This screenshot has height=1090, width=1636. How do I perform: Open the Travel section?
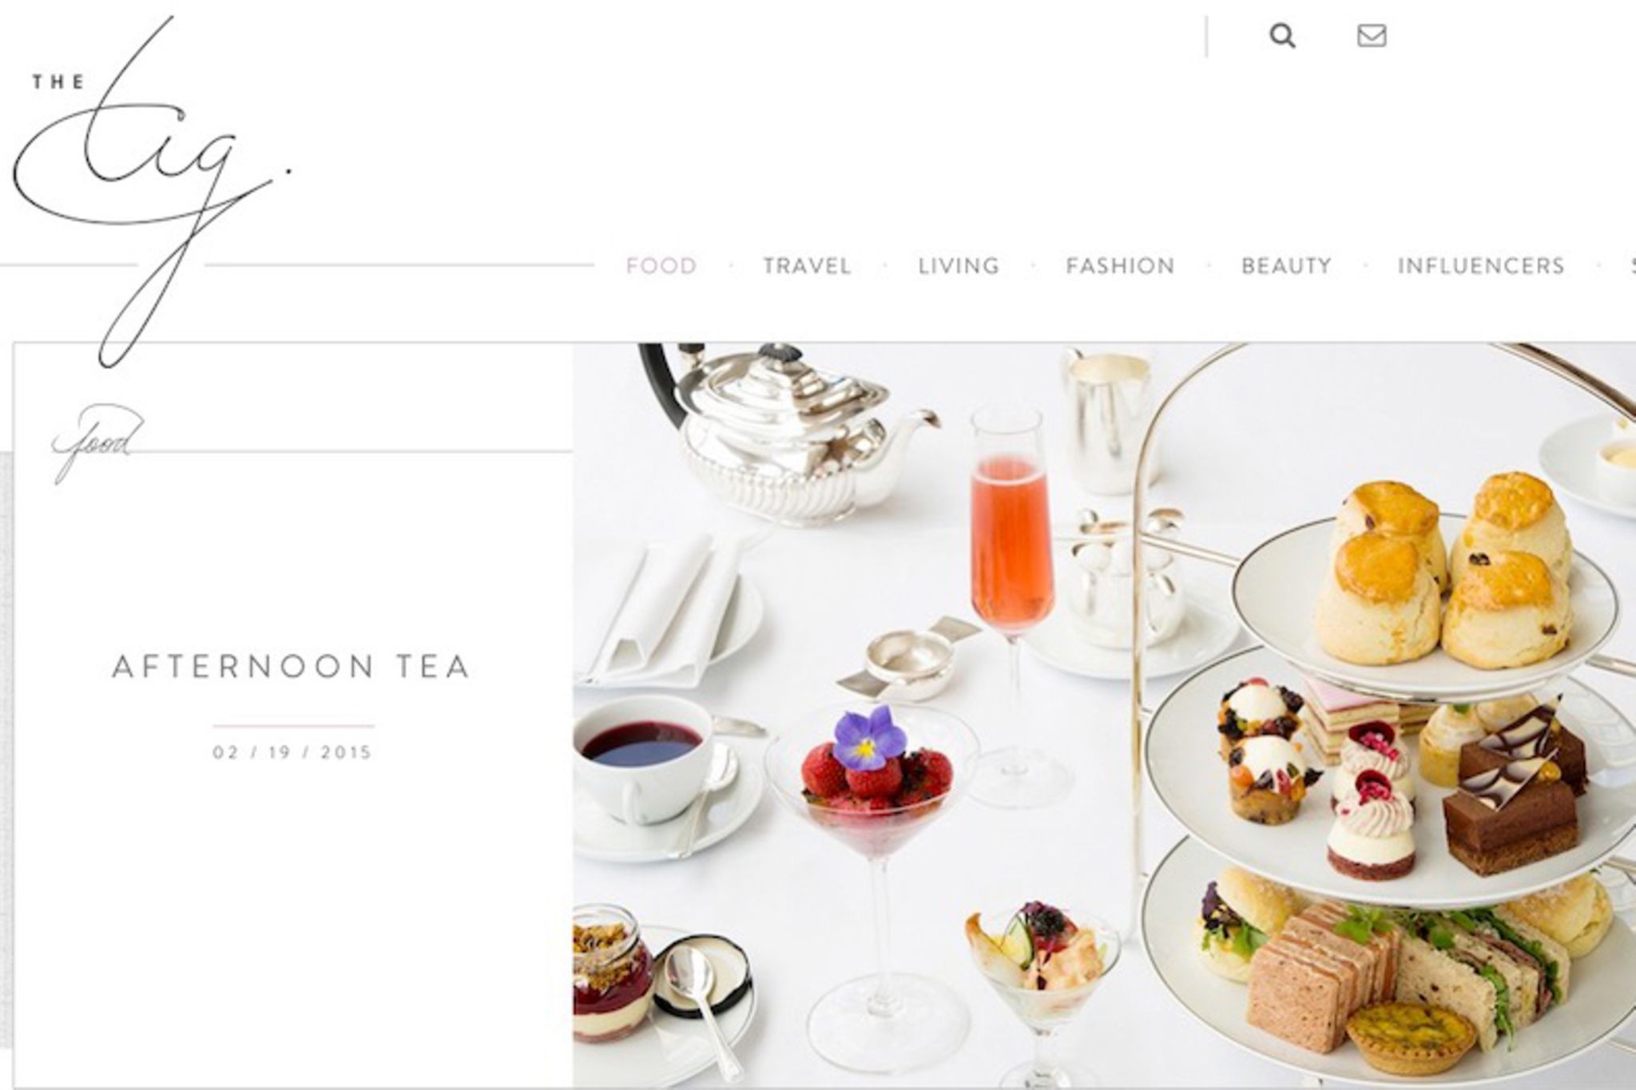point(807,266)
